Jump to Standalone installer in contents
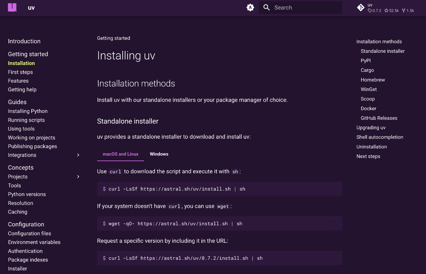This screenshot has height=274, width=426. coord(383,51)
